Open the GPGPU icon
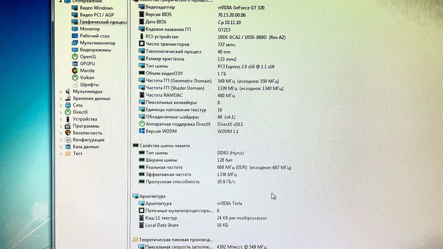The width and height of the screenshot is (443, 249). (75, 63)
